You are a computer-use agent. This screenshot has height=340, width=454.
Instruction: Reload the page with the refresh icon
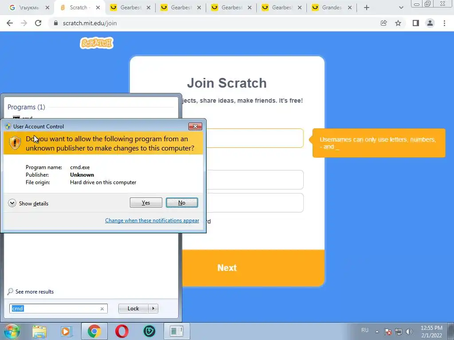pos(38,23)
